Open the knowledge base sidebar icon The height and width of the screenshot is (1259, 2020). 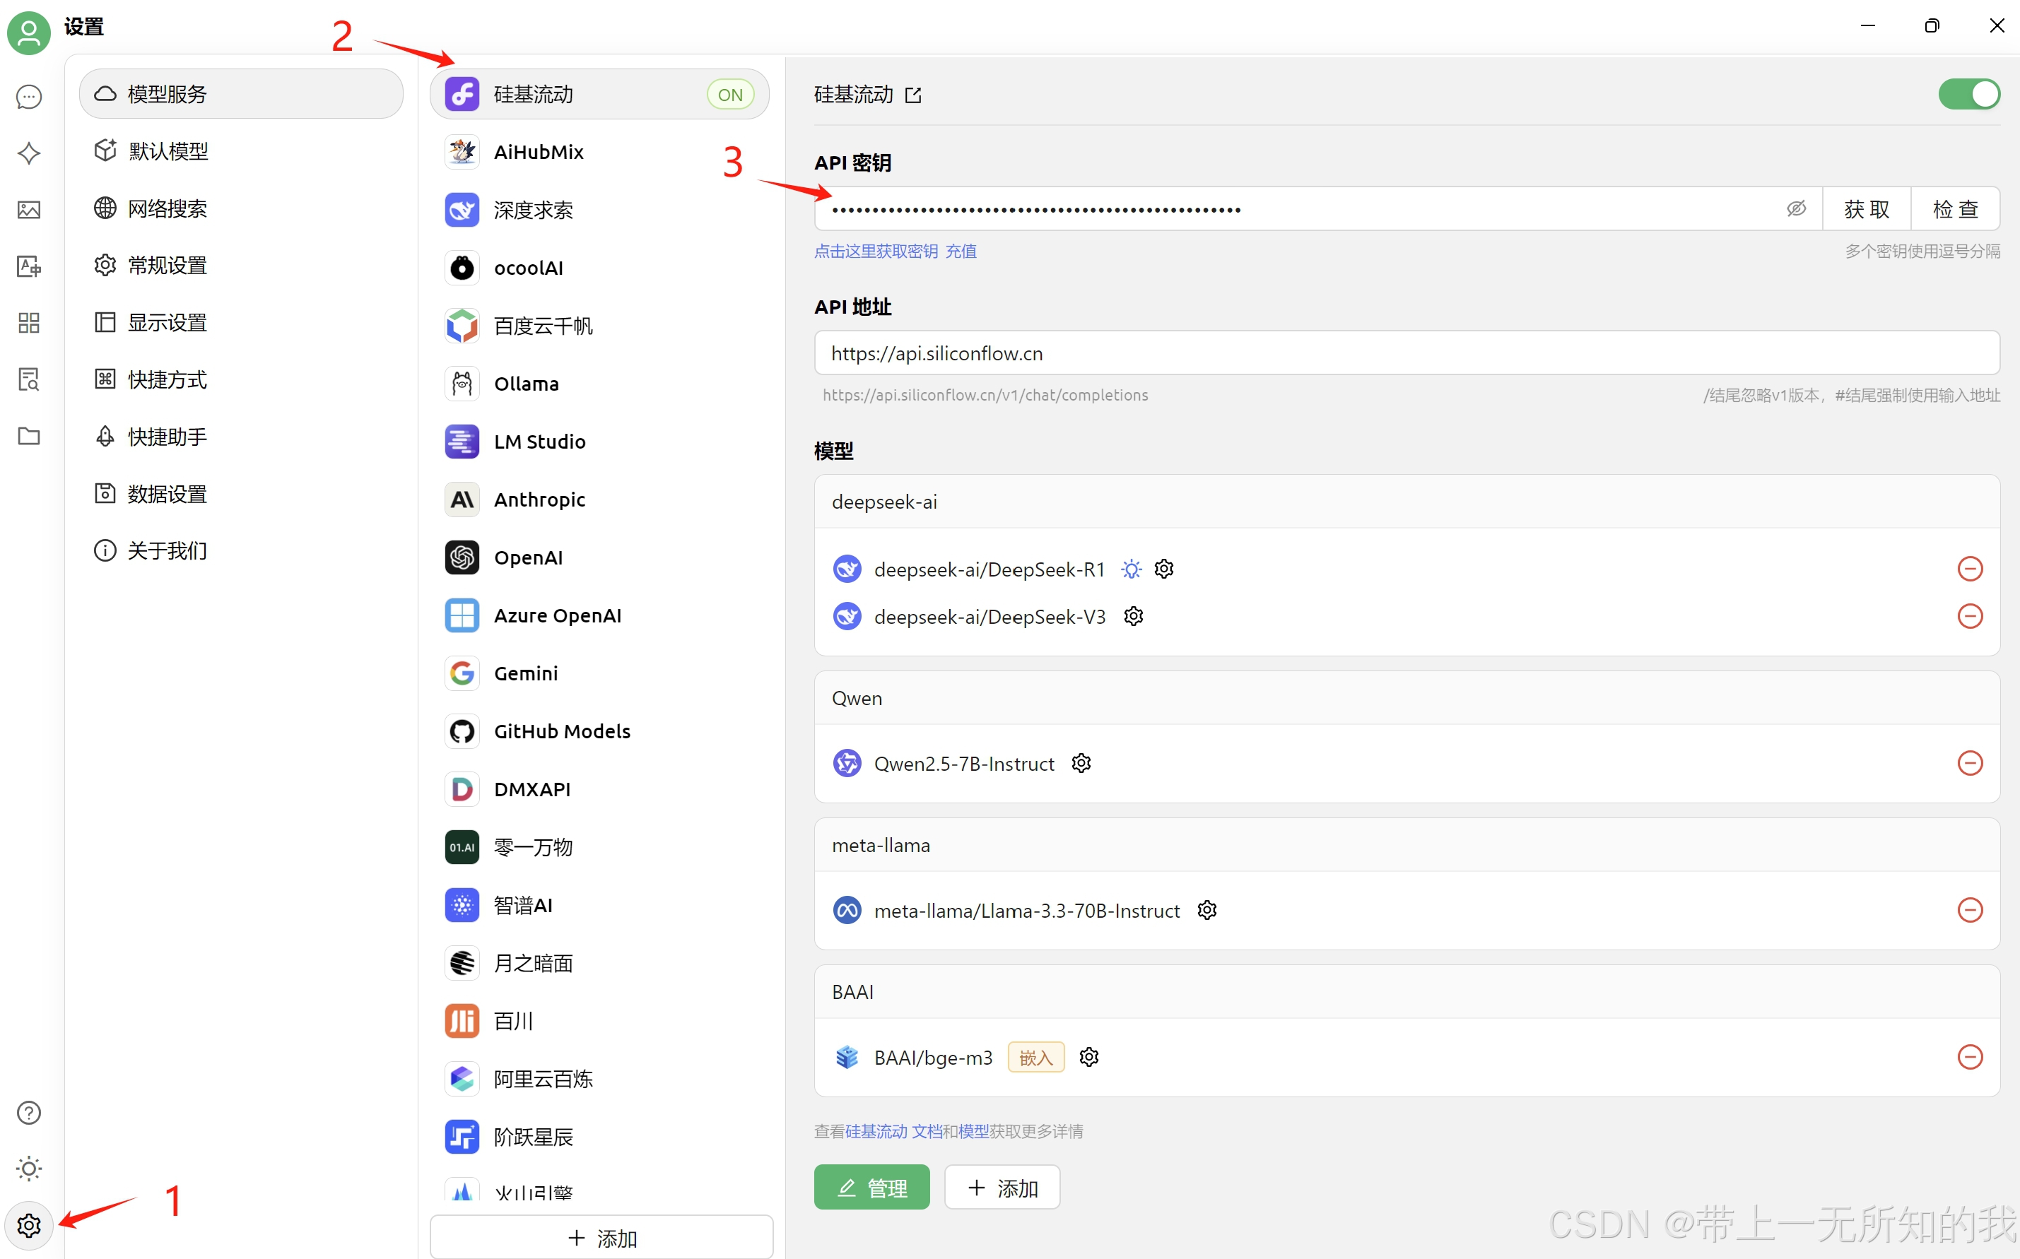(29, 379)
